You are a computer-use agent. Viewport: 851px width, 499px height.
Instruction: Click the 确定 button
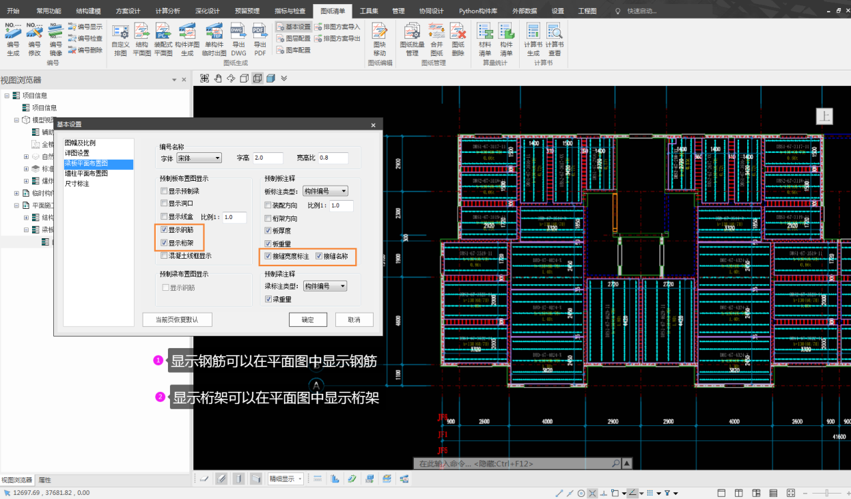point(307,320)
